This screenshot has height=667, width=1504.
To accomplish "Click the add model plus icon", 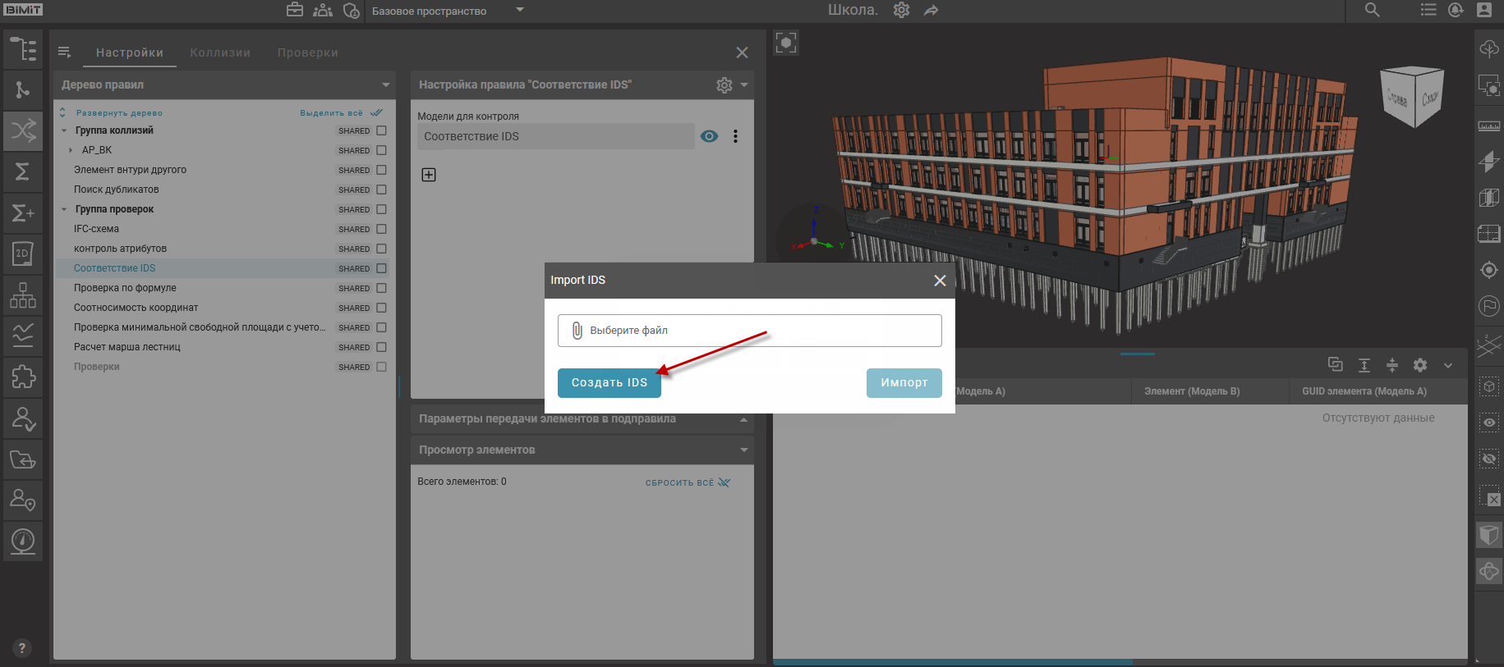I will pos(429,175).
